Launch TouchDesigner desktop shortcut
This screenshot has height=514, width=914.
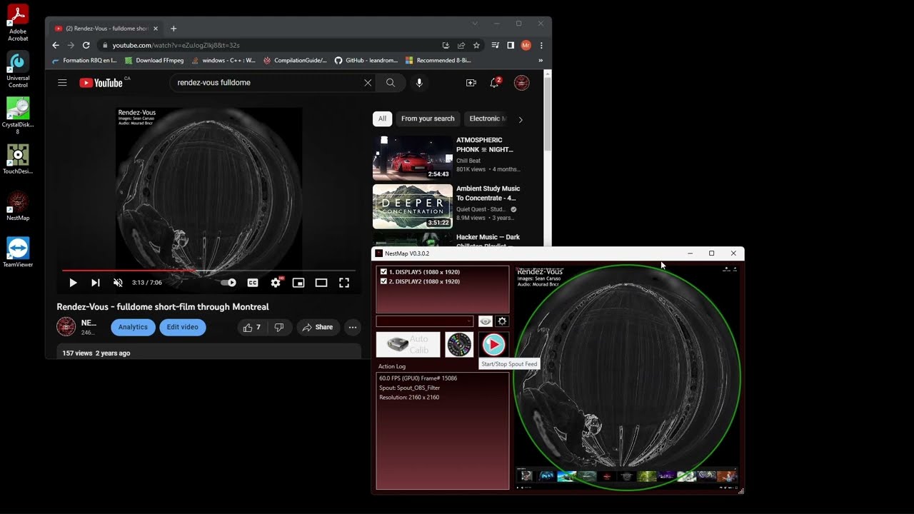click(18, 160)
